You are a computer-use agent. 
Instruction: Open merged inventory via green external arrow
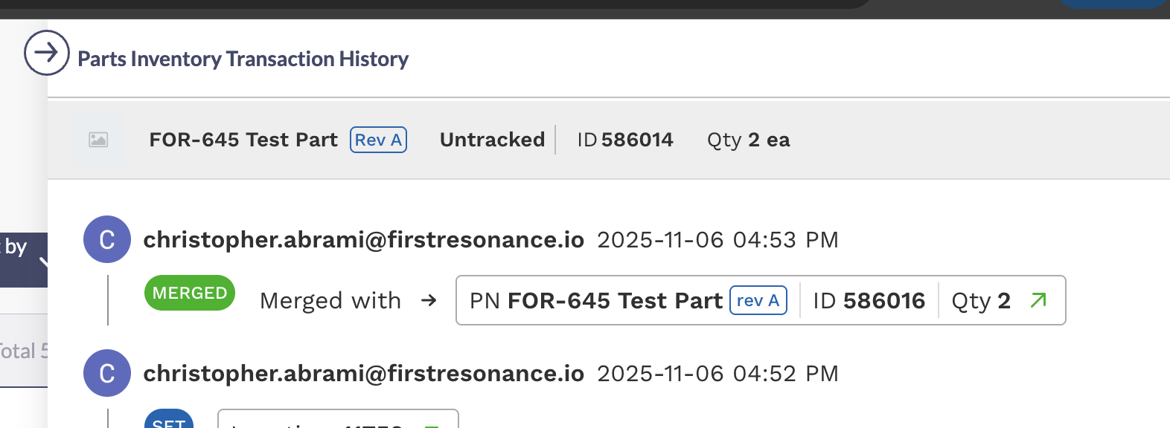(x=1039, y=300)
